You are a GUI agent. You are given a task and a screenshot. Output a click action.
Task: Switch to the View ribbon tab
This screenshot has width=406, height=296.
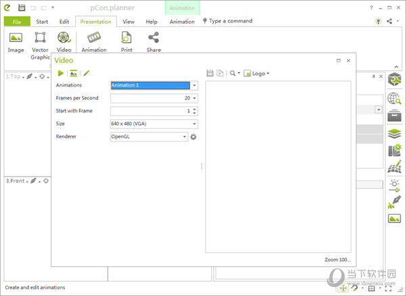click(x=129, y=22)
